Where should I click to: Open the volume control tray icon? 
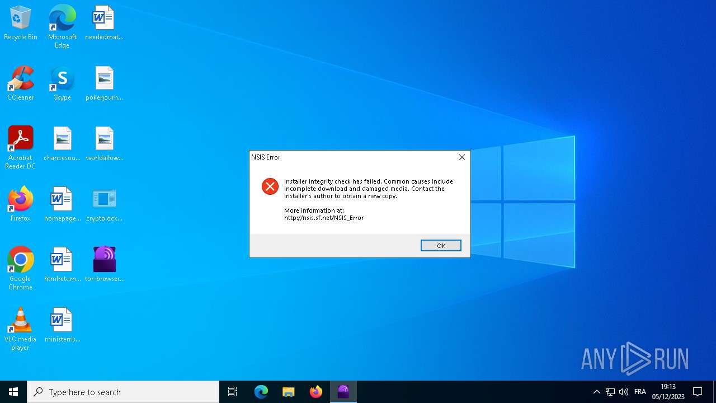coord(624,392)
